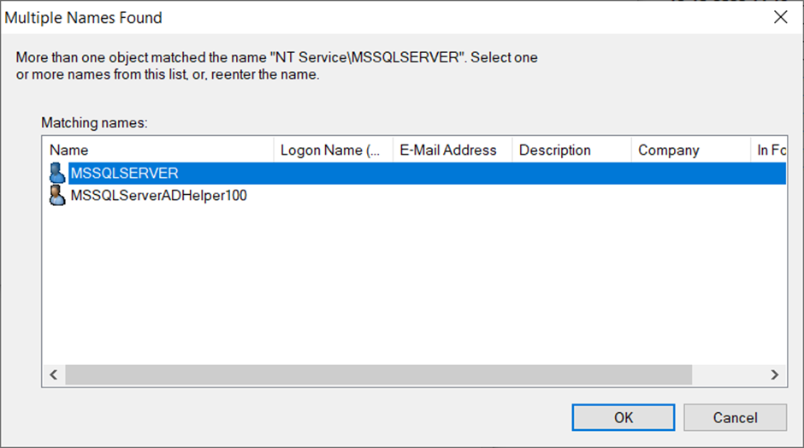Click the left arrow of horizontal scrollbar

(54, 374)
